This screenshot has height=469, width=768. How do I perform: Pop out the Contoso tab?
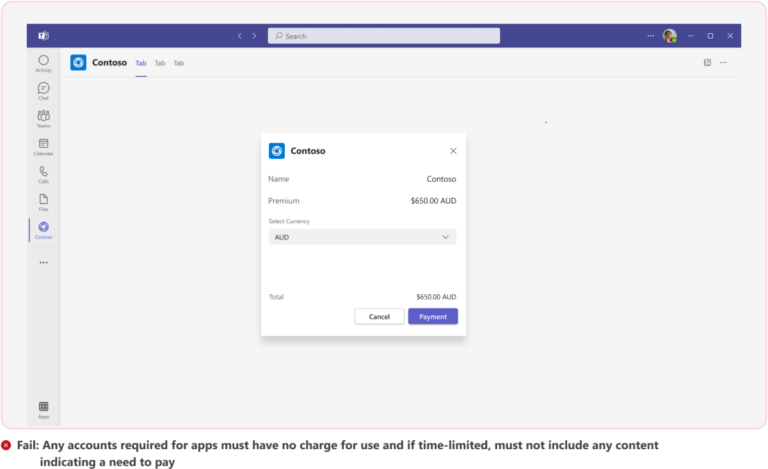[x=707, y=62]
